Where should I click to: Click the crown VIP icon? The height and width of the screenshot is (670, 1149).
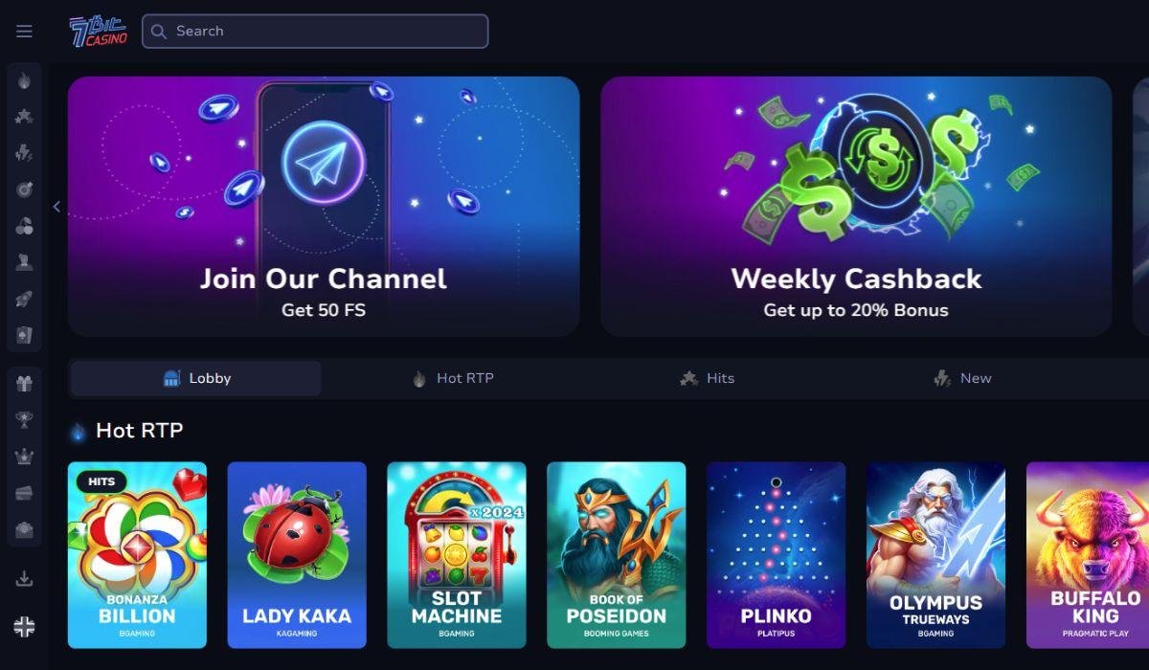coord(24,457)
